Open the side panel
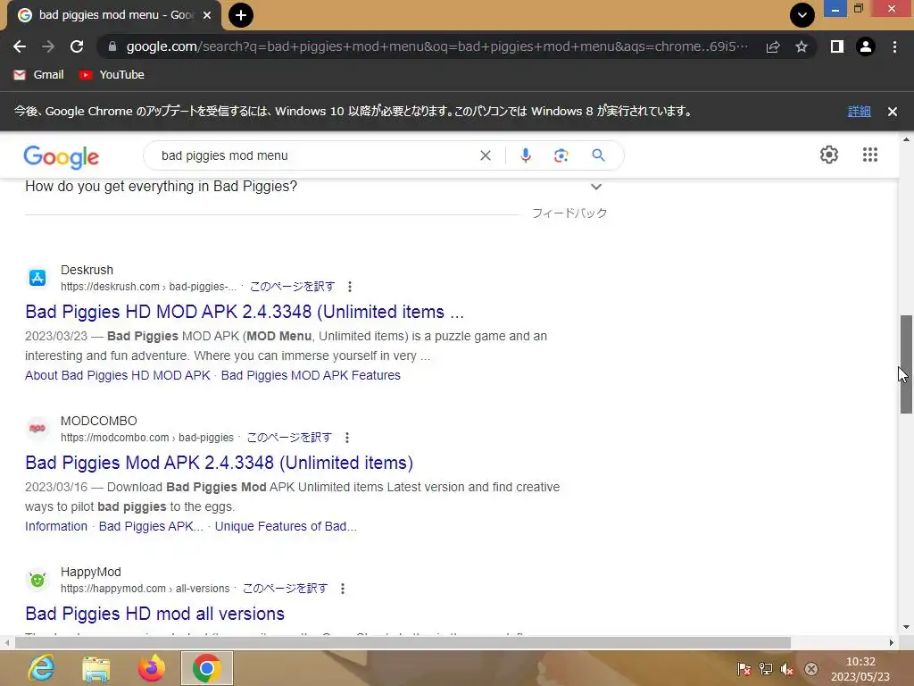The image size is (914, 686). coord(837,46)
